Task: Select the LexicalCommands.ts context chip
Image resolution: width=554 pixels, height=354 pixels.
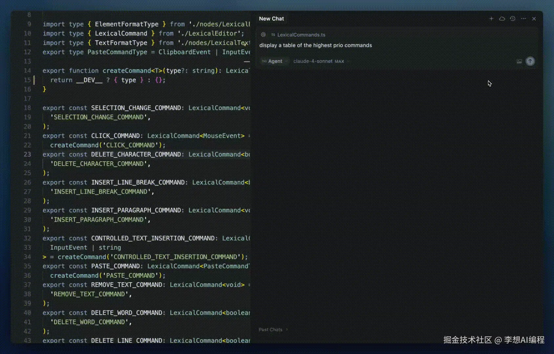Action: pos(298,35)
